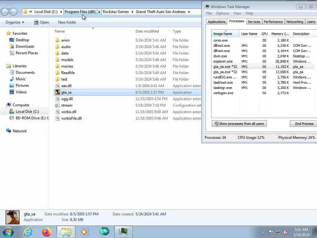This screenshot has width=317, height=238.
Task: Select the vorbis.dll file icon
Action: (58, 112)
